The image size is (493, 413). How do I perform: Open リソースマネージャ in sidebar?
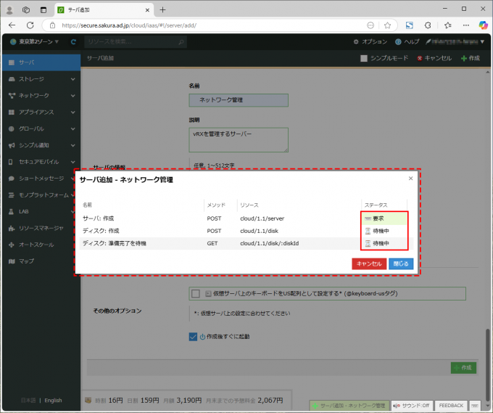point(41,228)
